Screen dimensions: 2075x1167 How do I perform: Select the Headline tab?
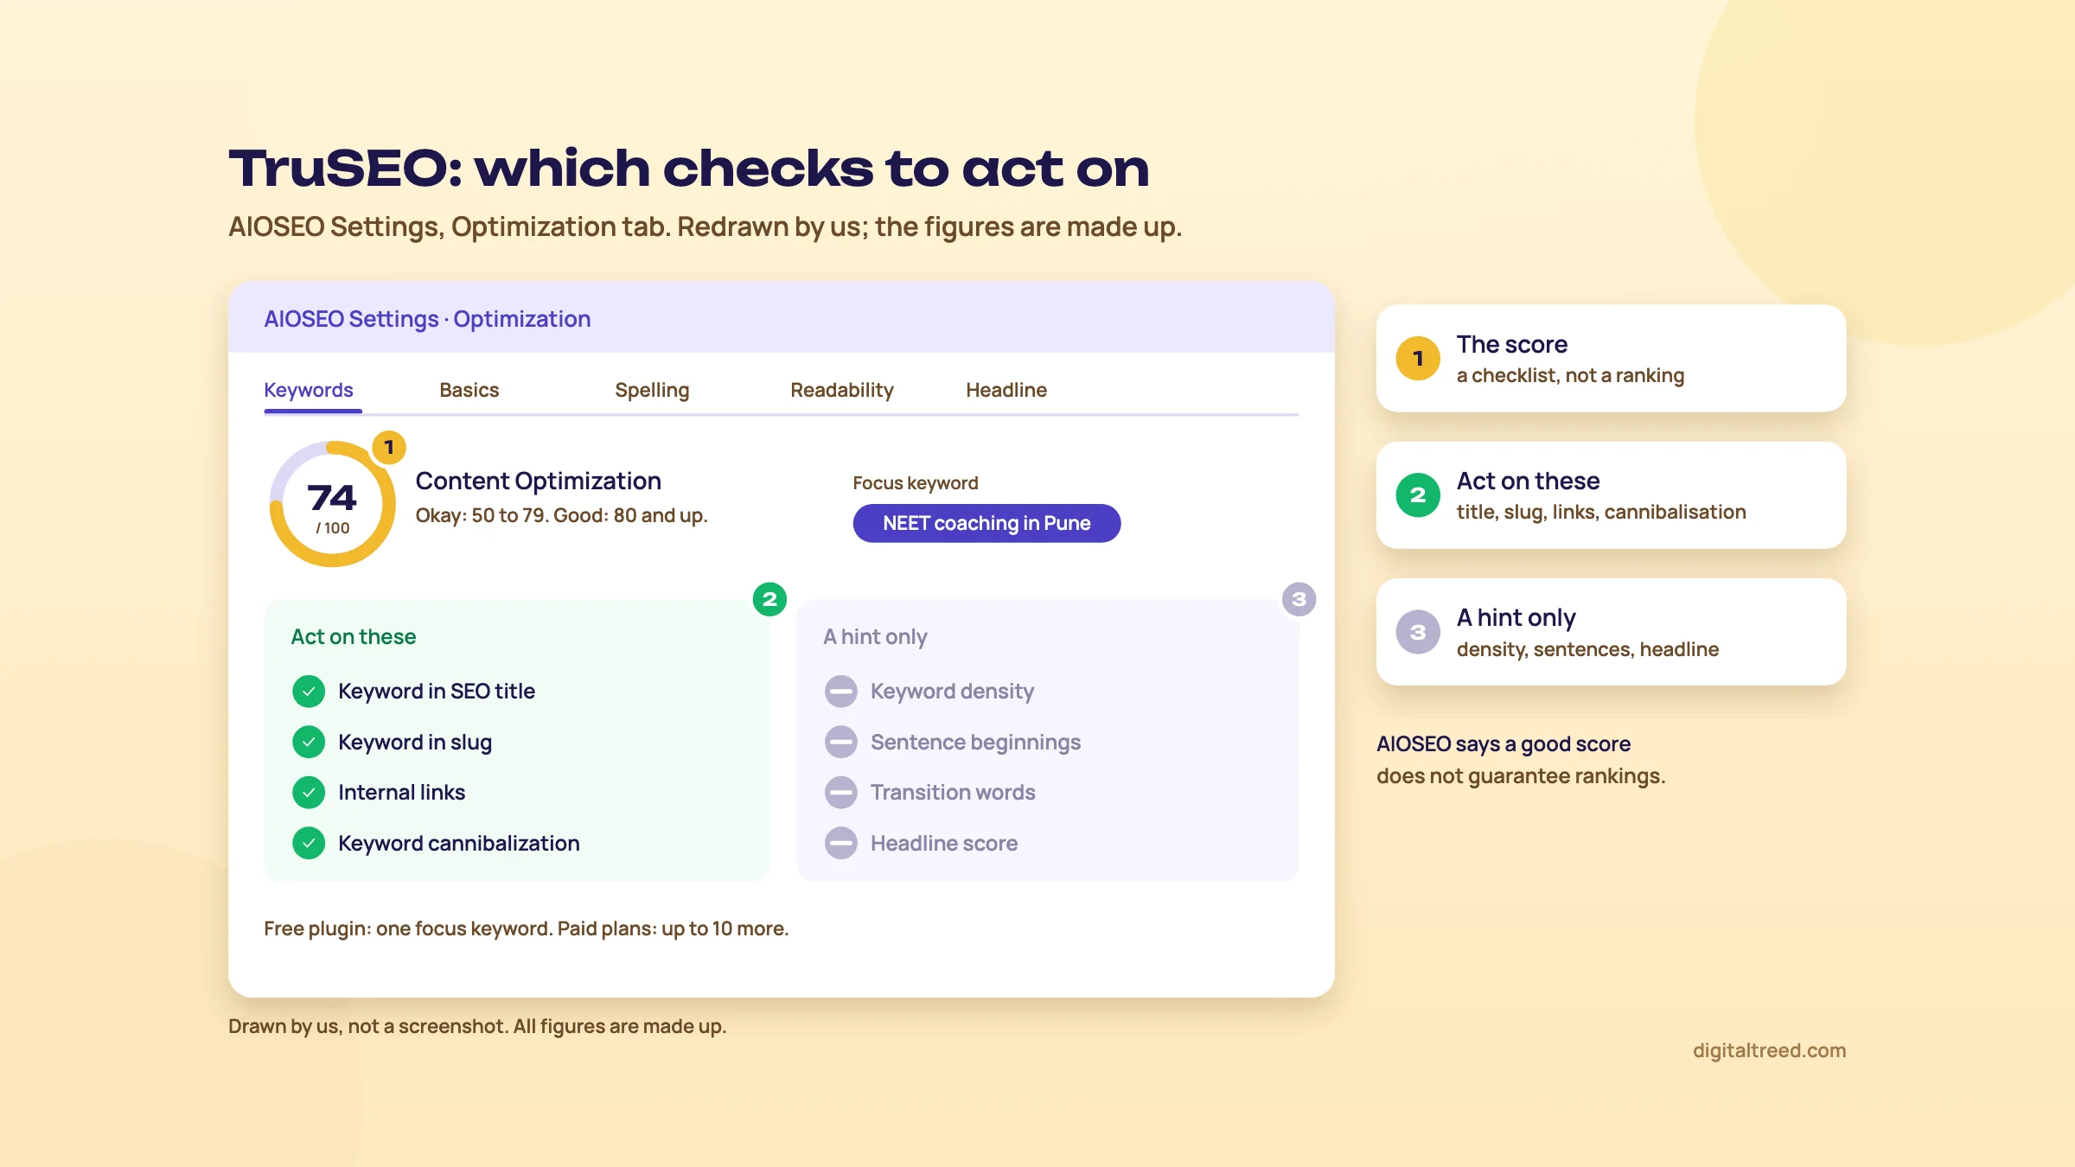[x=1006, y=390]
